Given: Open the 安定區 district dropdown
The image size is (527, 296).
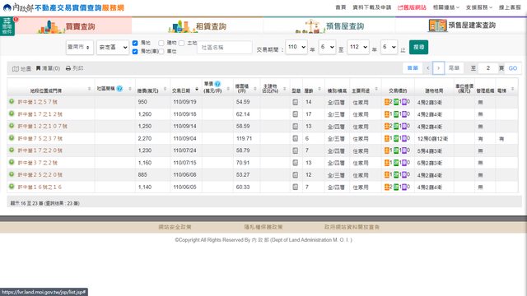Looking at the screenshot, I should point(113,48).
